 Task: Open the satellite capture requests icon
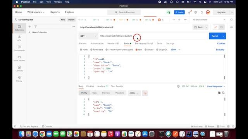[189, 12]
